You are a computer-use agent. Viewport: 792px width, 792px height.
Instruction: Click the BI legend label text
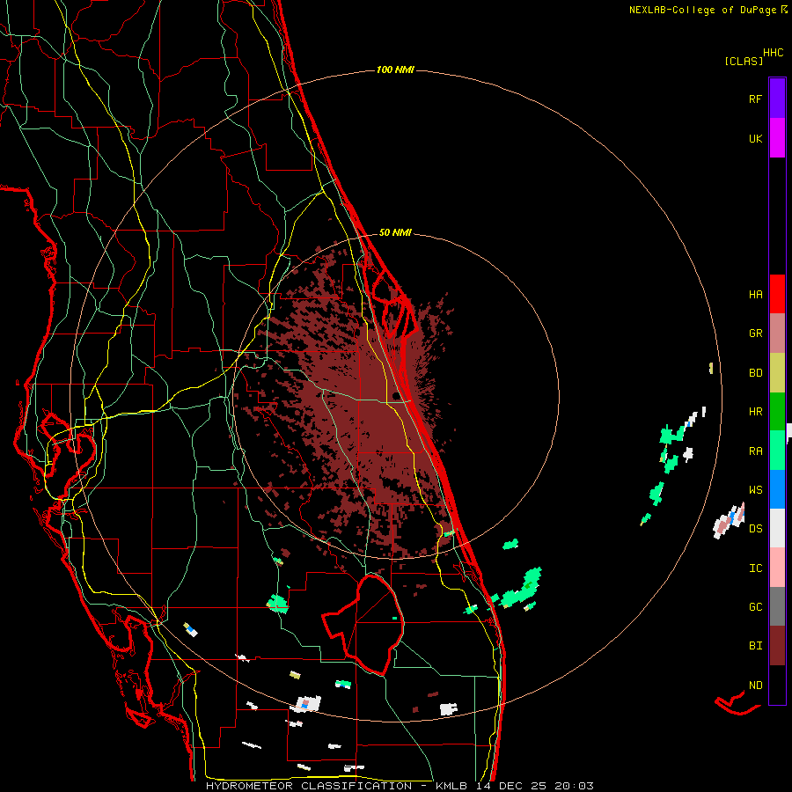point(756,646)
